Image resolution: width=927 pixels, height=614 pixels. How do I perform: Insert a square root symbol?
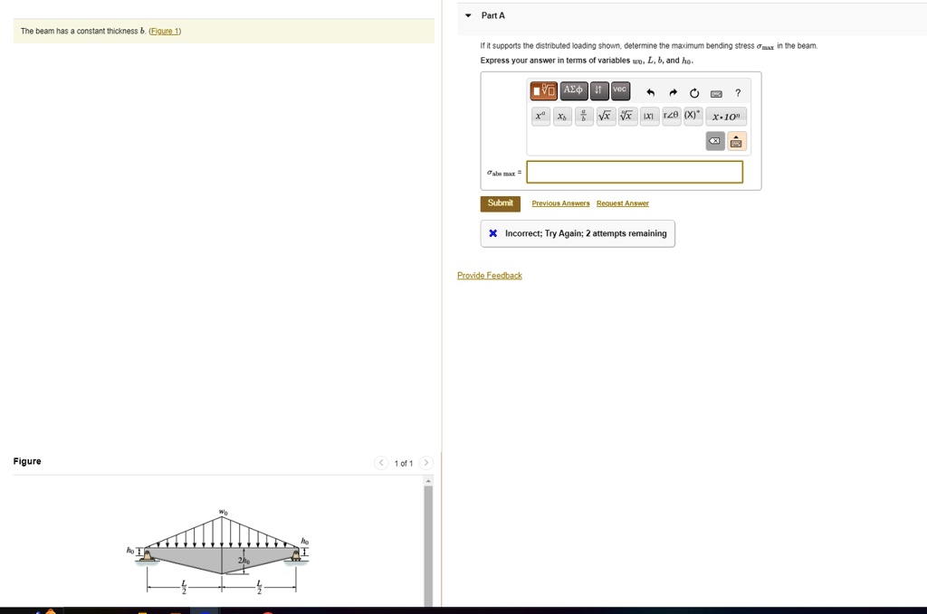point(604,117)
